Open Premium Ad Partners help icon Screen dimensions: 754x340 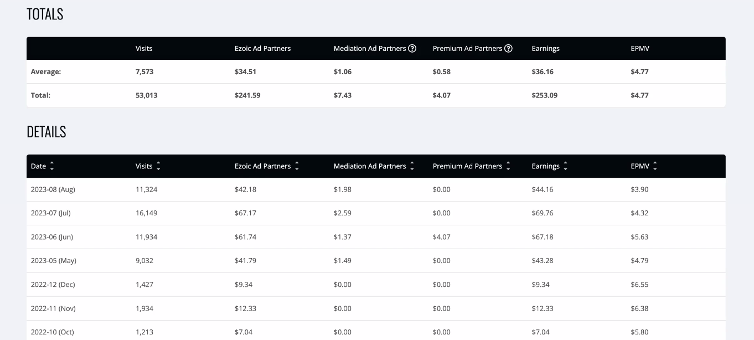pos(508,48)
